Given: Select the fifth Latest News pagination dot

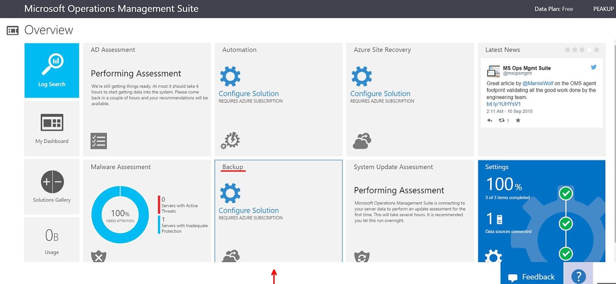Looking at the screenshot, I should click(x=596, y=50).
